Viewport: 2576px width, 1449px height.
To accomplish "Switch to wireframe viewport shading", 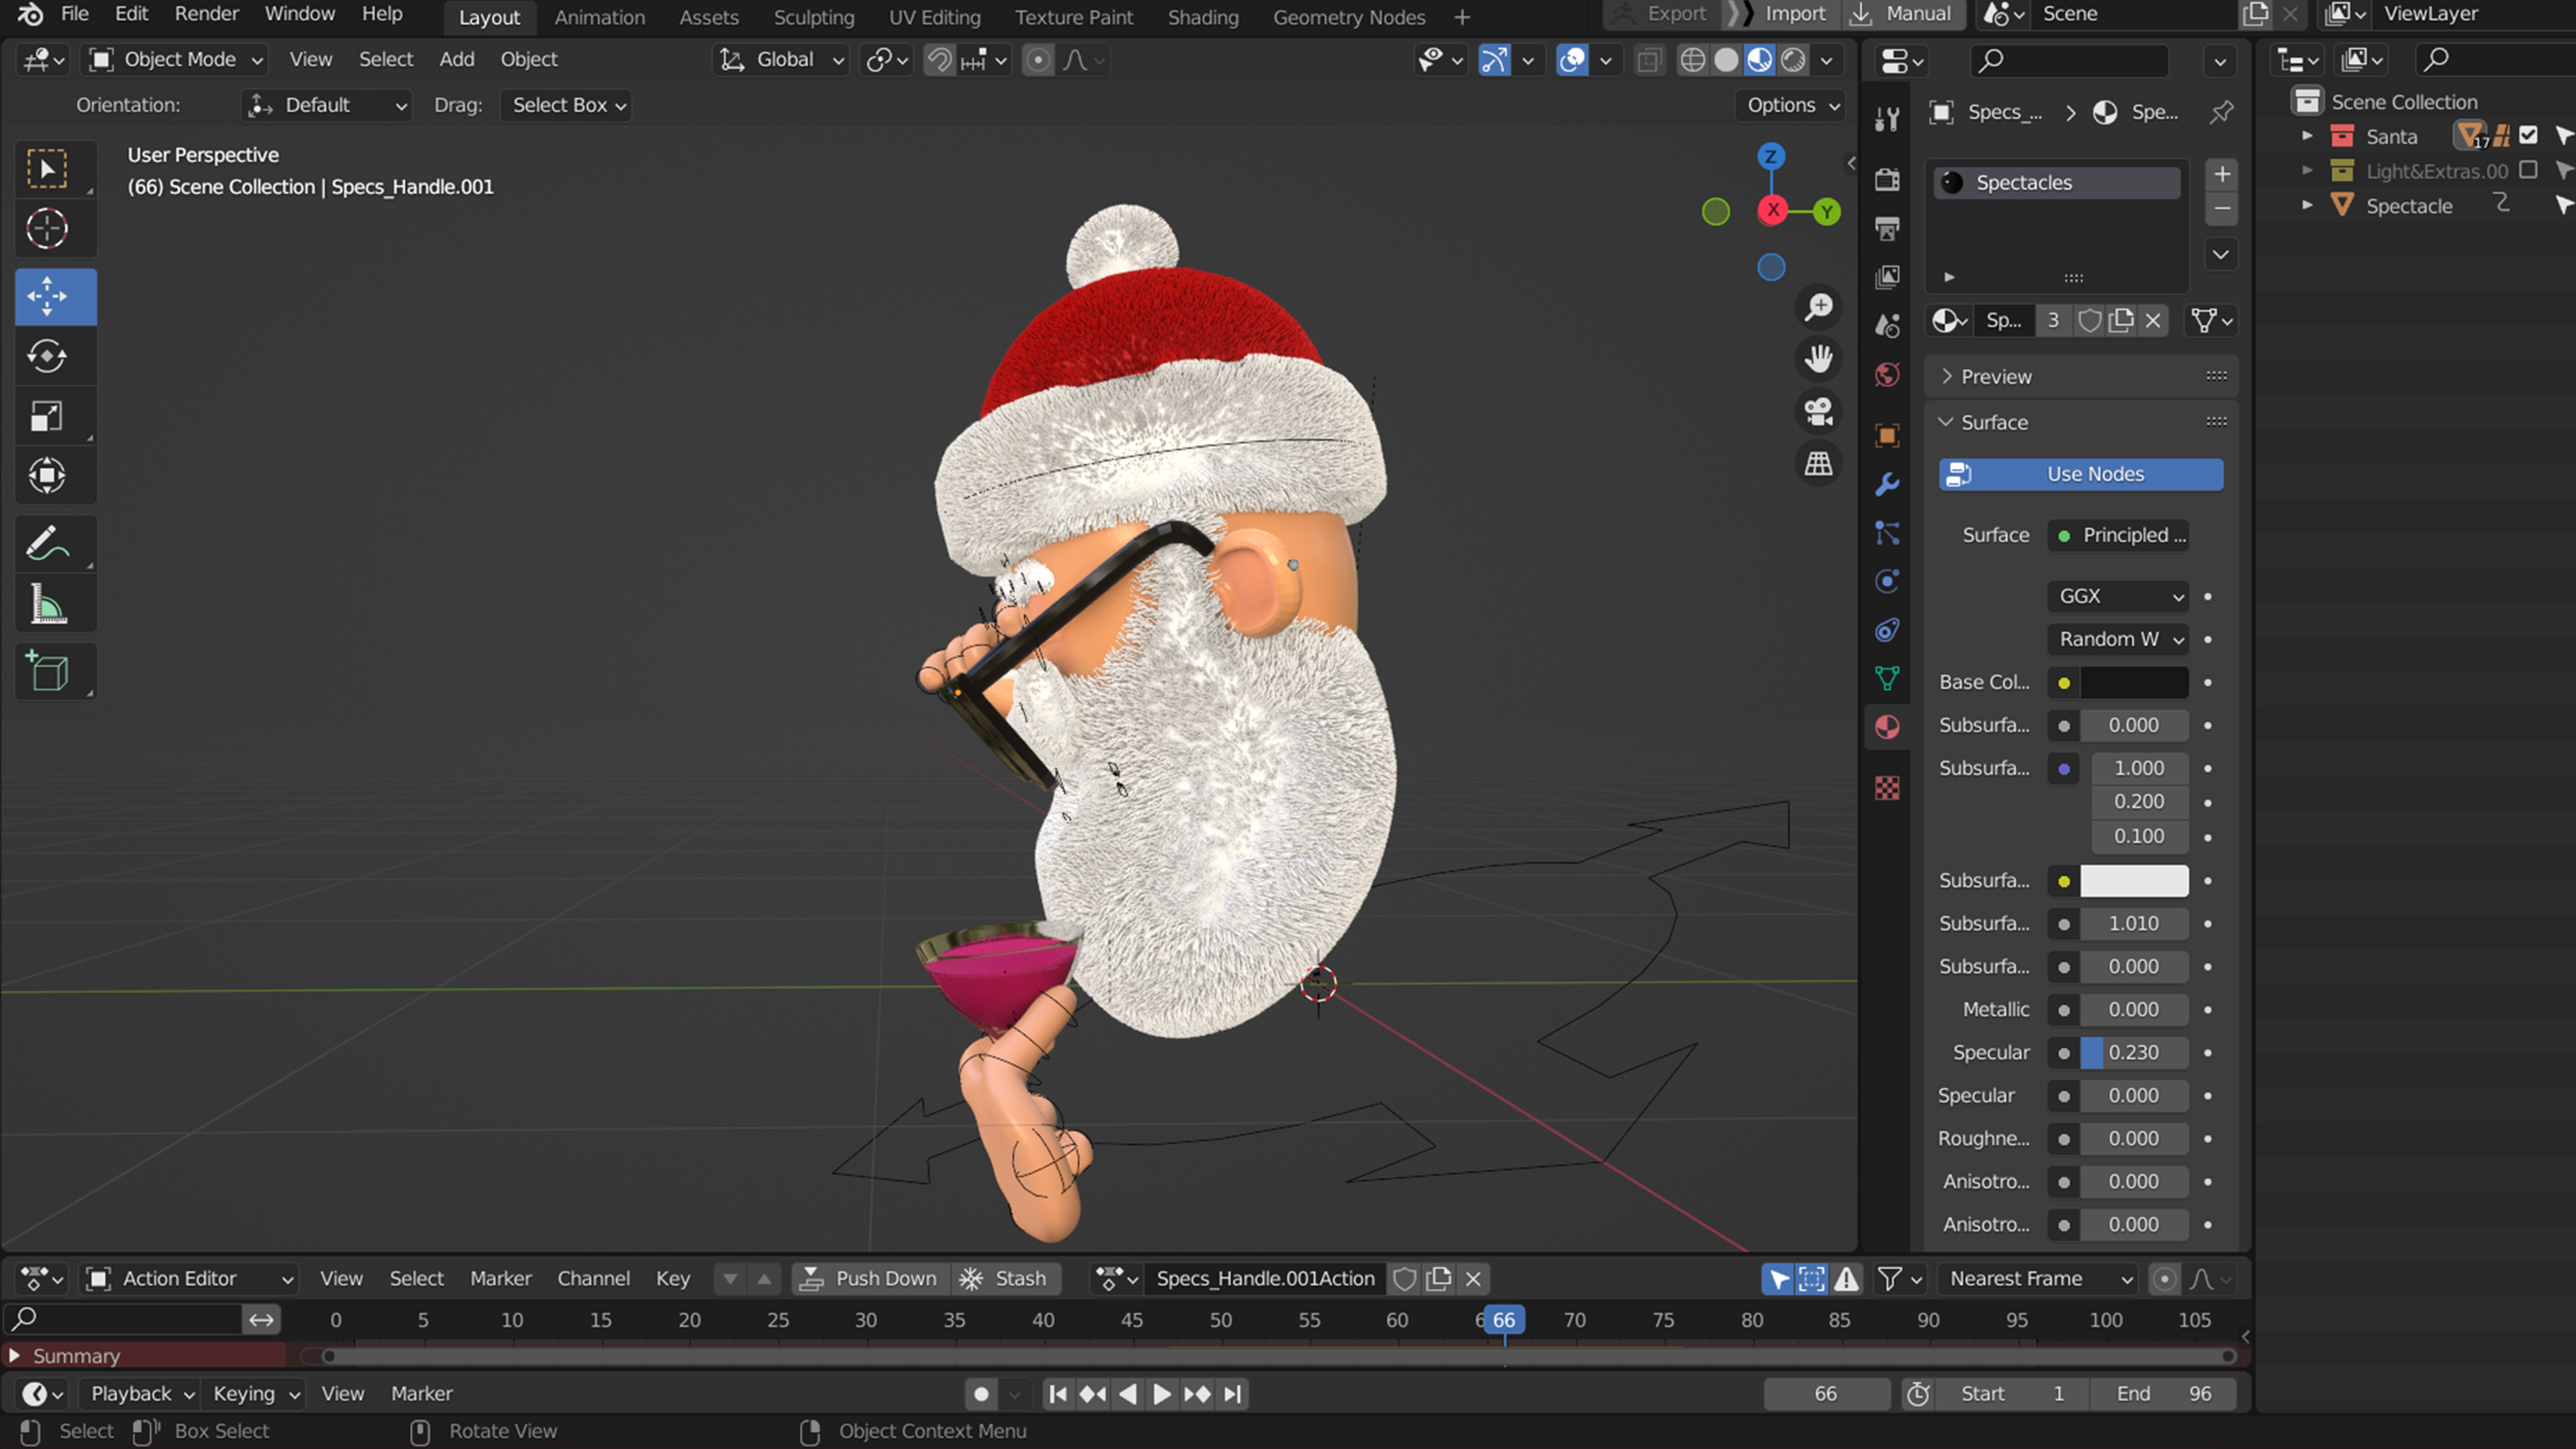I will (1692, 60).
